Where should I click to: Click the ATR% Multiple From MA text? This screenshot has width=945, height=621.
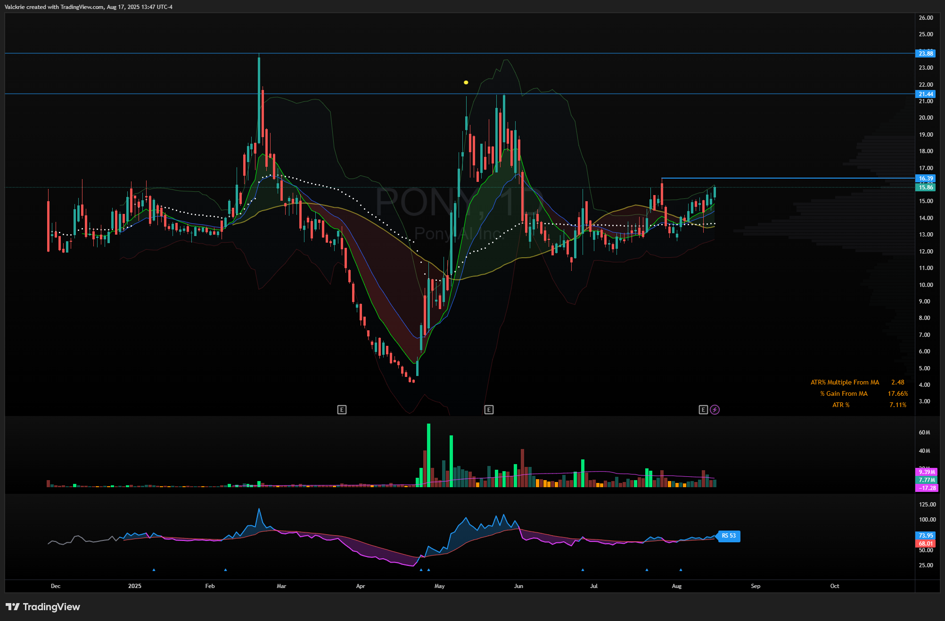pos(845,383)
